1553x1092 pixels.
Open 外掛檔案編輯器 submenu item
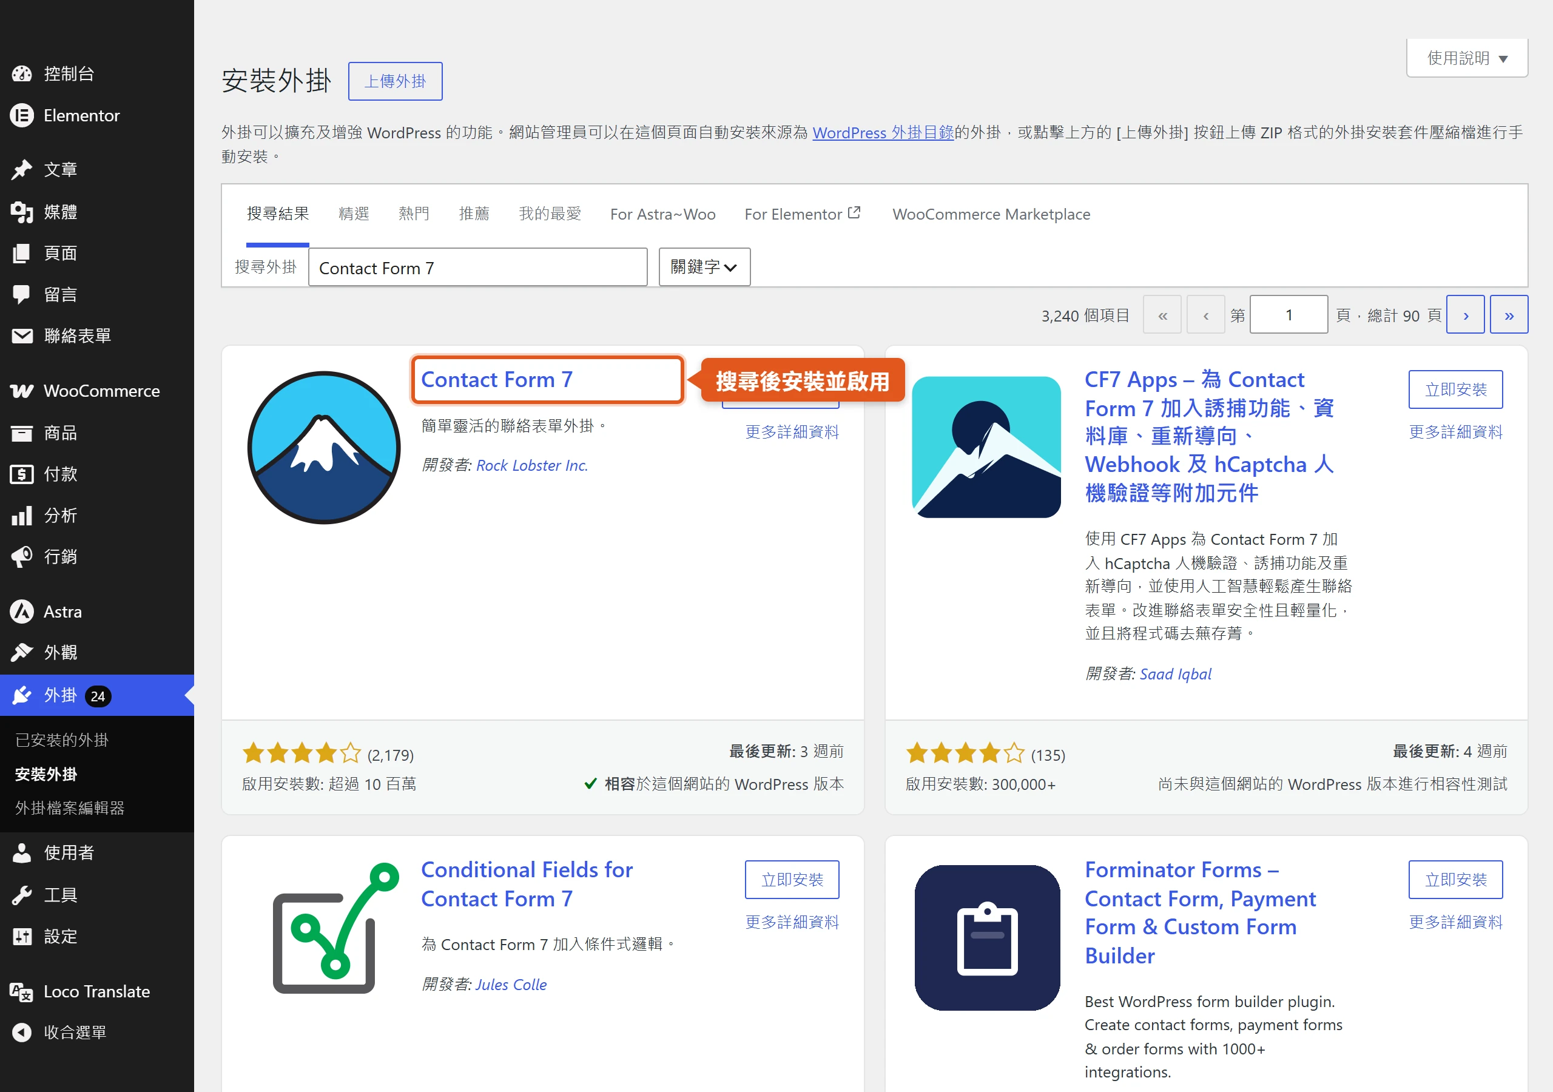[70, 808]
